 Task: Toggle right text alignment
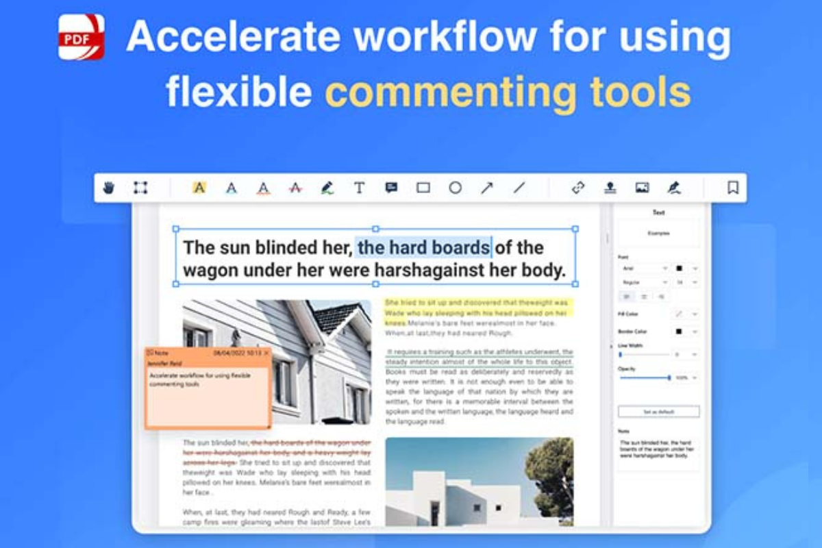pos(661,297)
